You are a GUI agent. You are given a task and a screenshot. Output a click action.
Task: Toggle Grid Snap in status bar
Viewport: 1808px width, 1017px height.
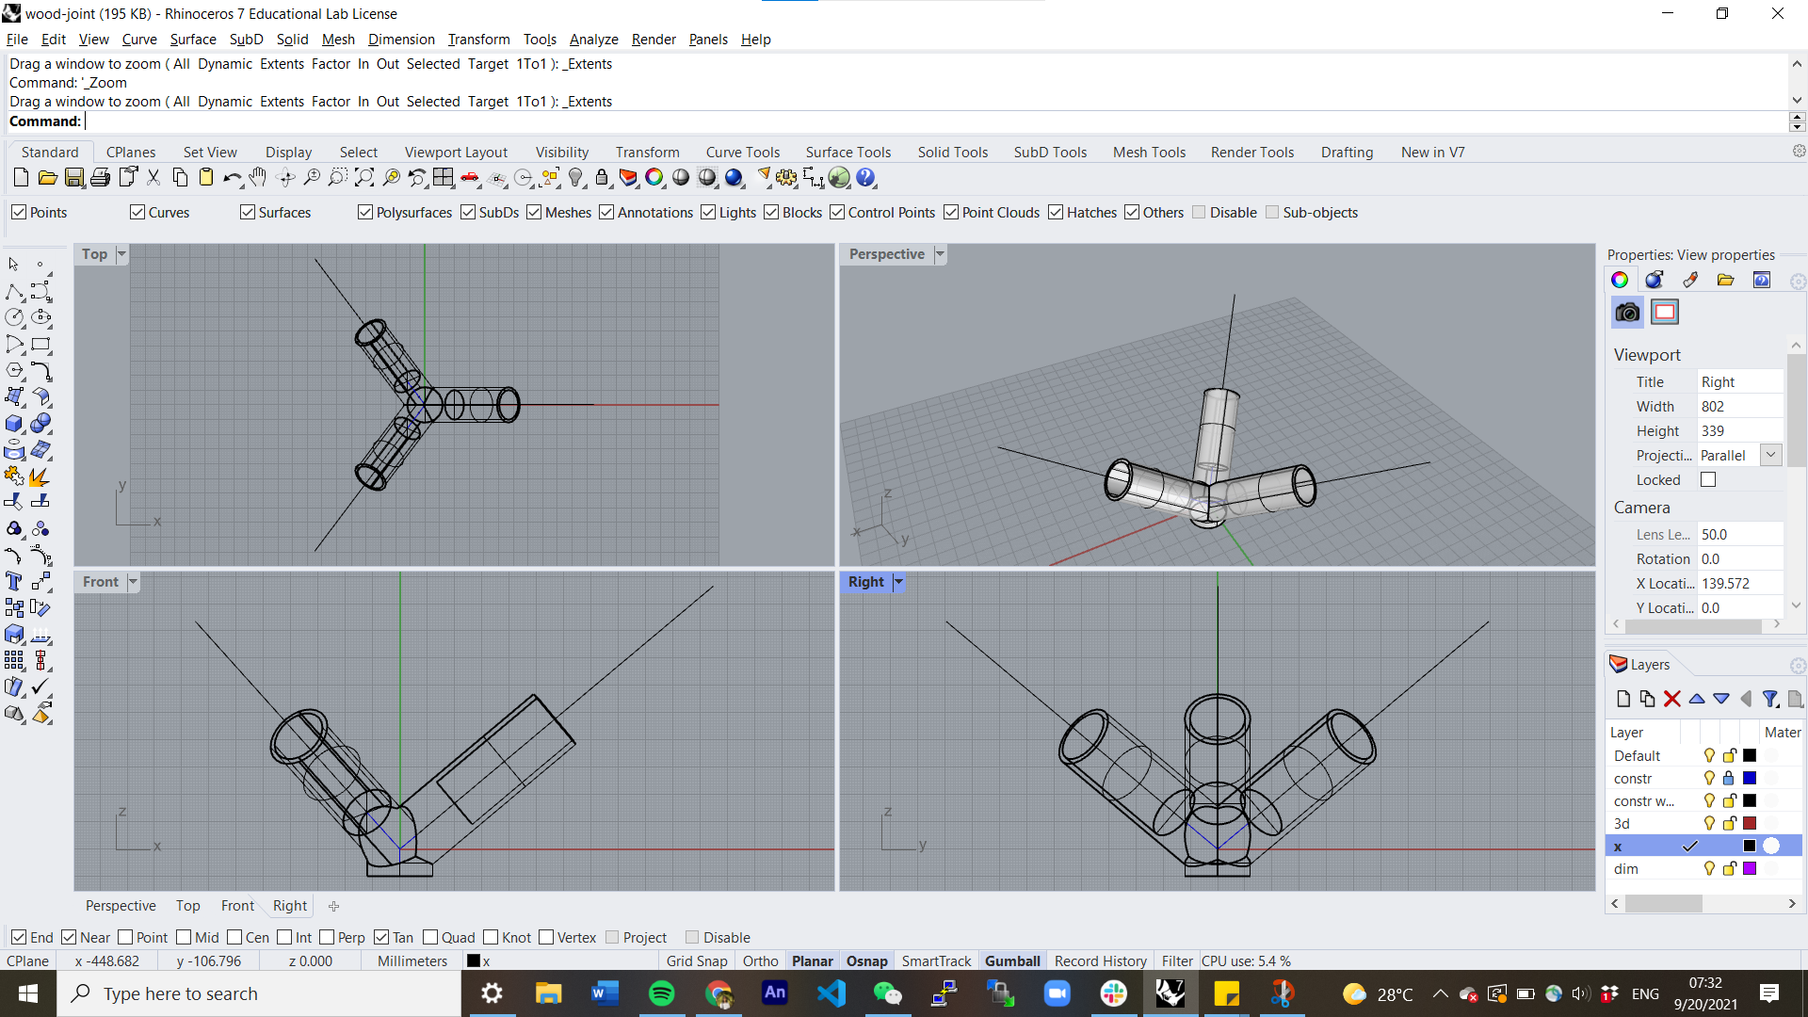[697, 961]
